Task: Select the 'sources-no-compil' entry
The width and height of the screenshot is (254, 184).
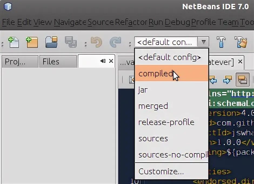Action: 172,155
